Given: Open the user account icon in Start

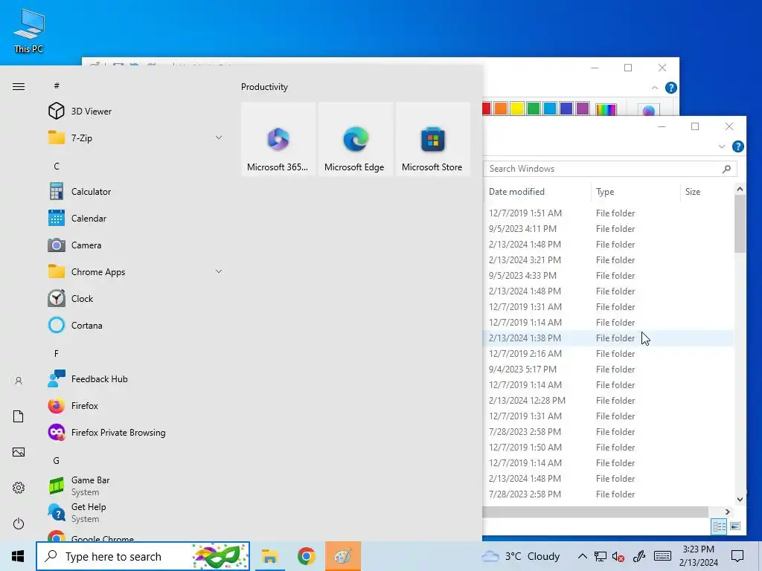Looking at the screenshot, I should [x=19, y=381].
